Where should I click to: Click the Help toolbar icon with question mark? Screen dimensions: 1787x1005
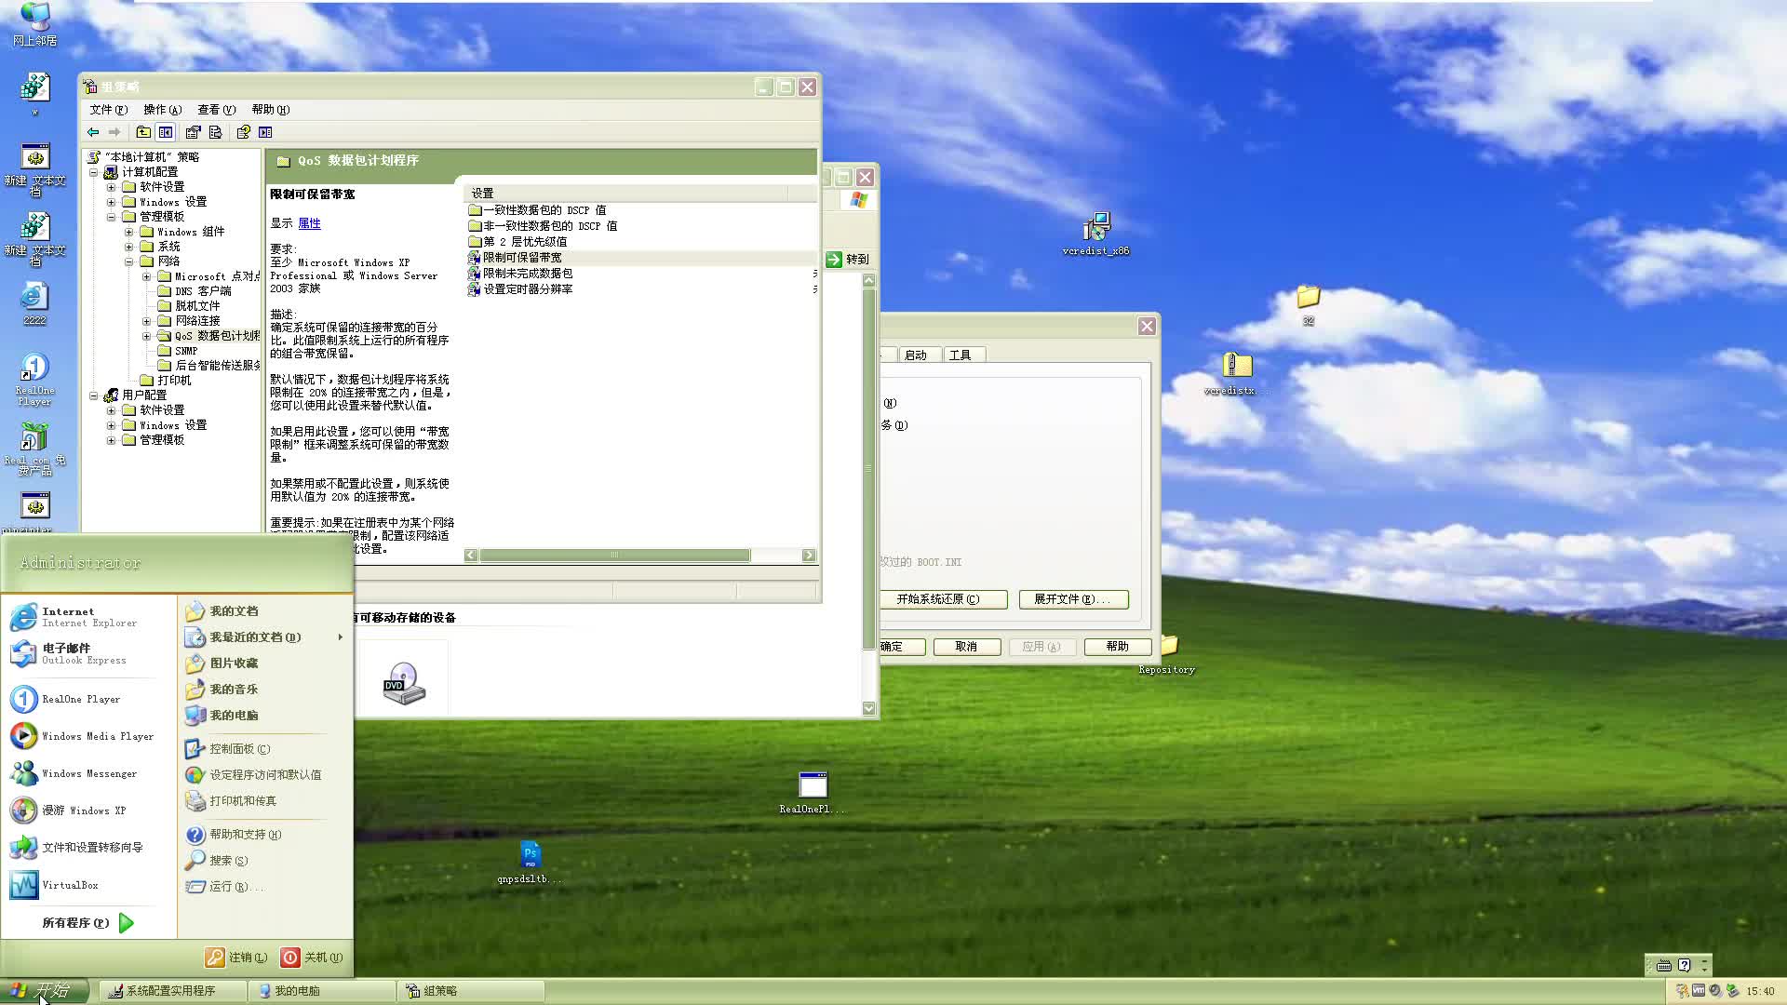coord(243,132)
